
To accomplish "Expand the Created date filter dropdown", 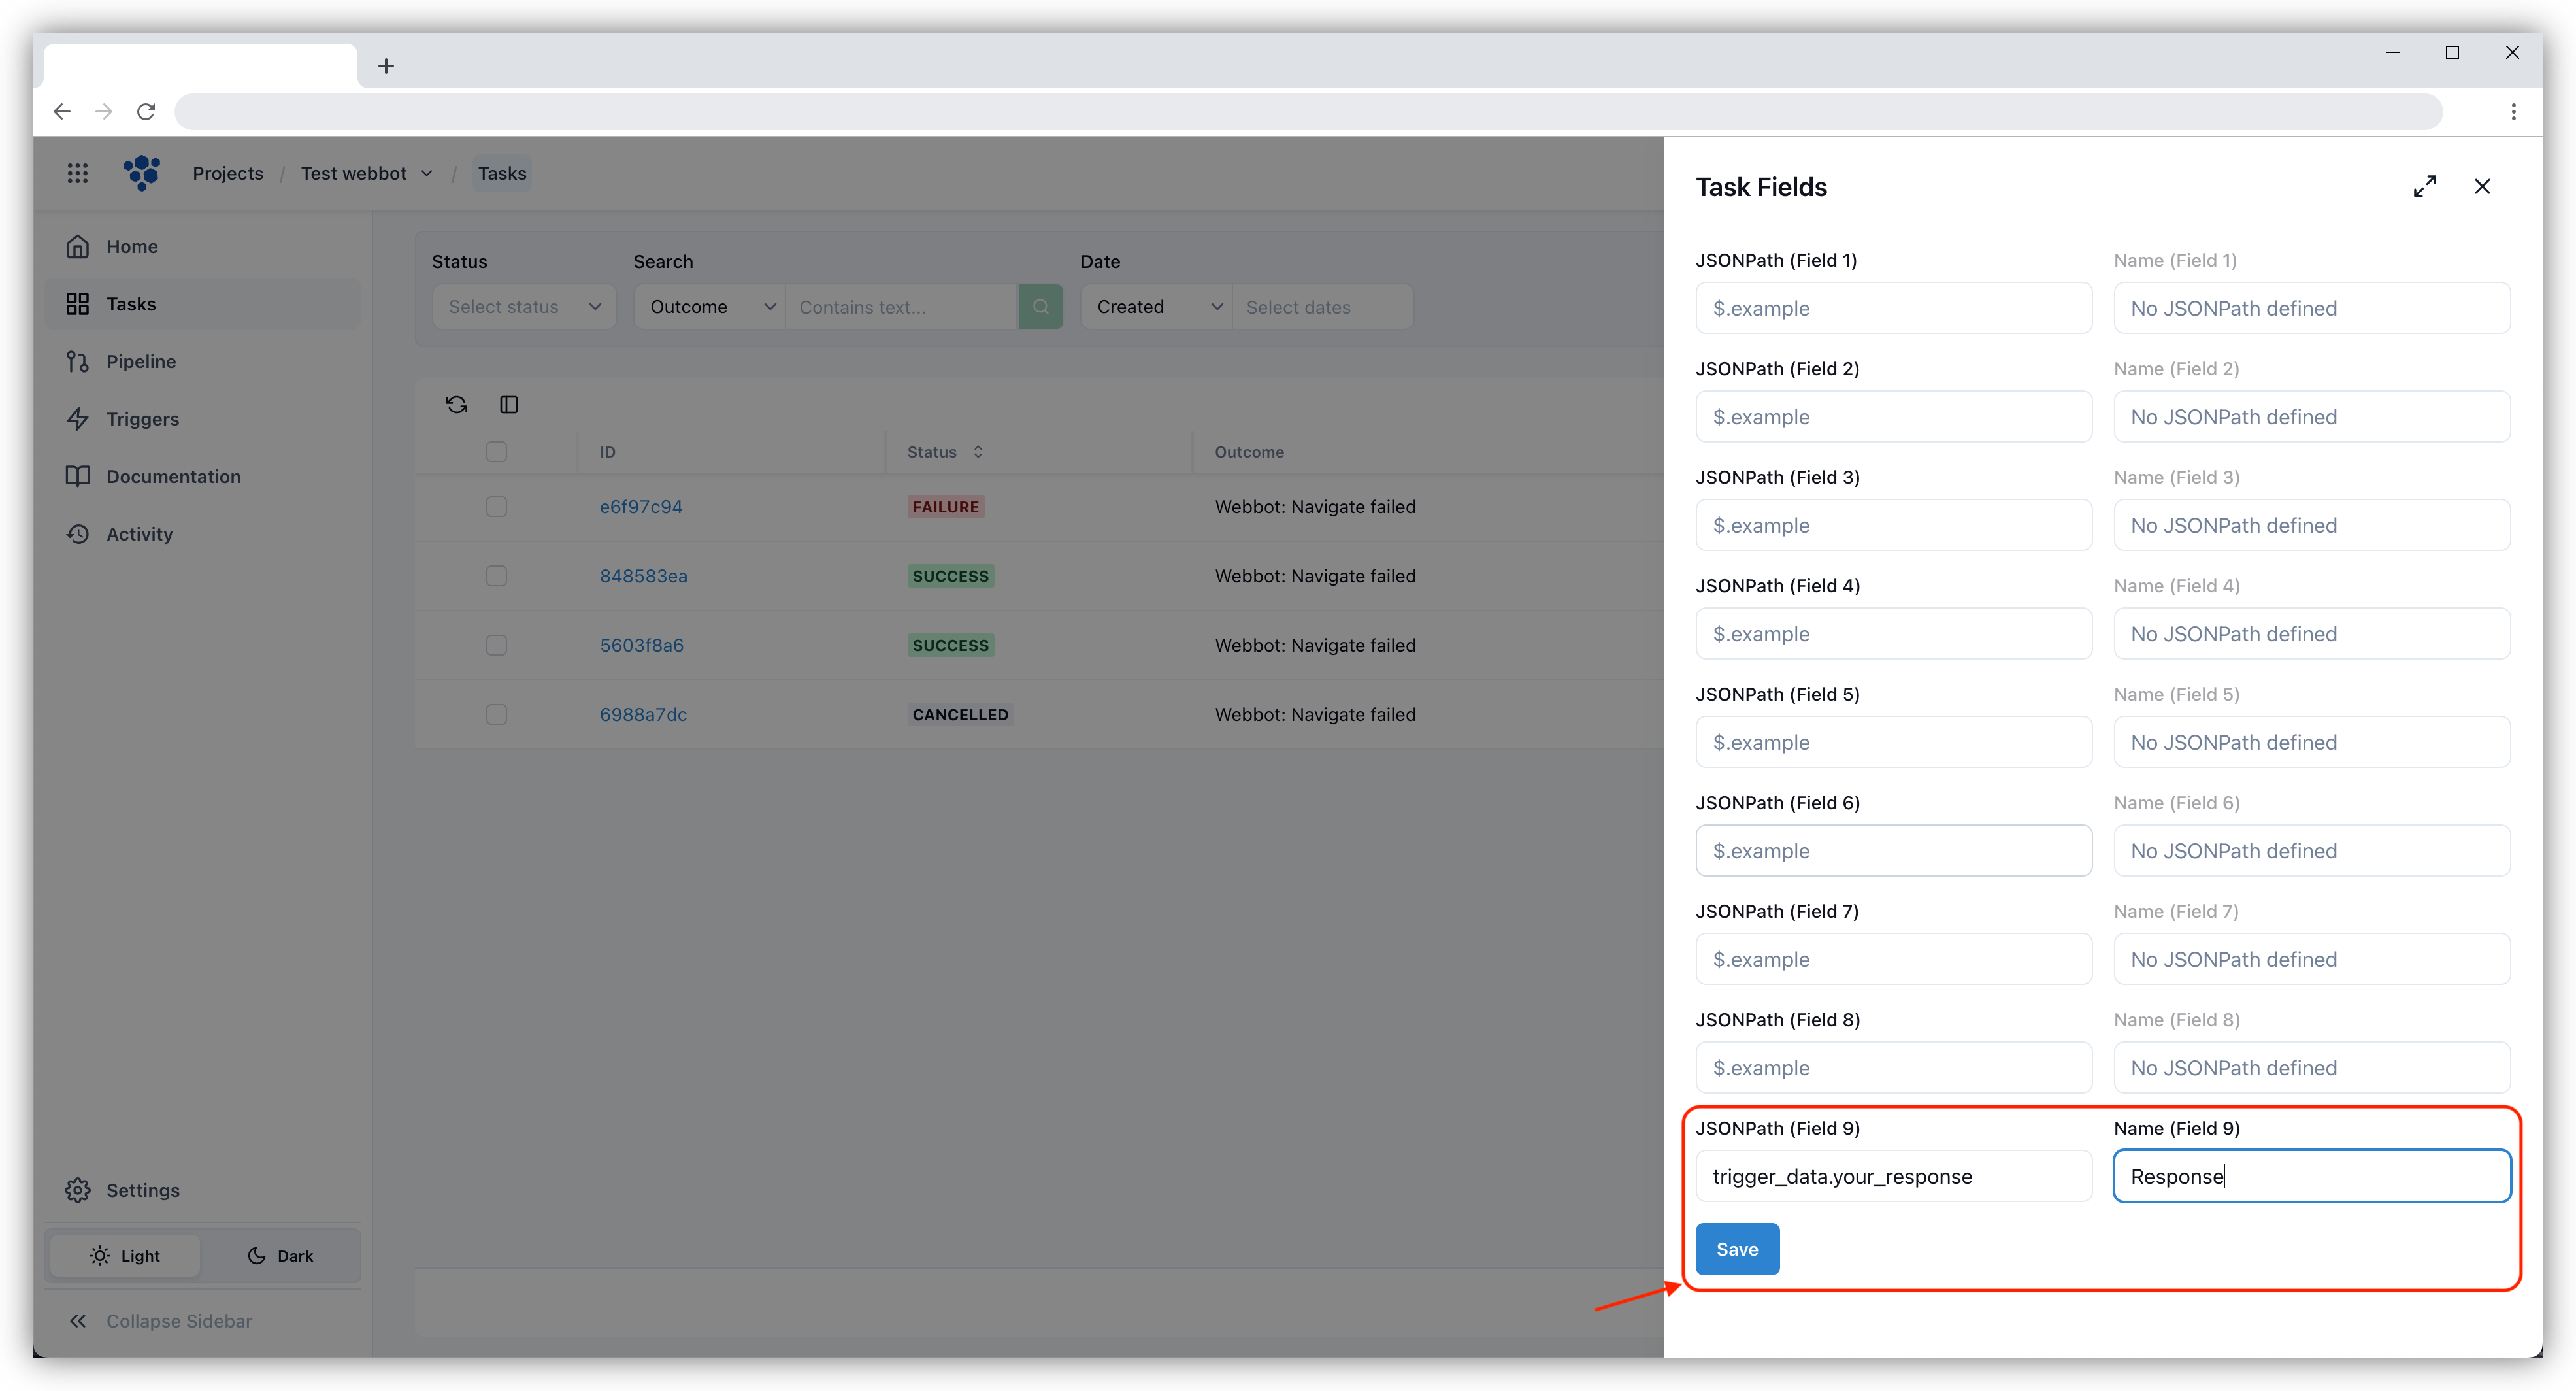I will tap(1156, 306).
